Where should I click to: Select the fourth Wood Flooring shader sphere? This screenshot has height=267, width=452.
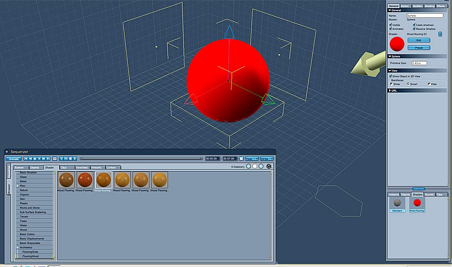pyautogui.click(x=122, y=180)
